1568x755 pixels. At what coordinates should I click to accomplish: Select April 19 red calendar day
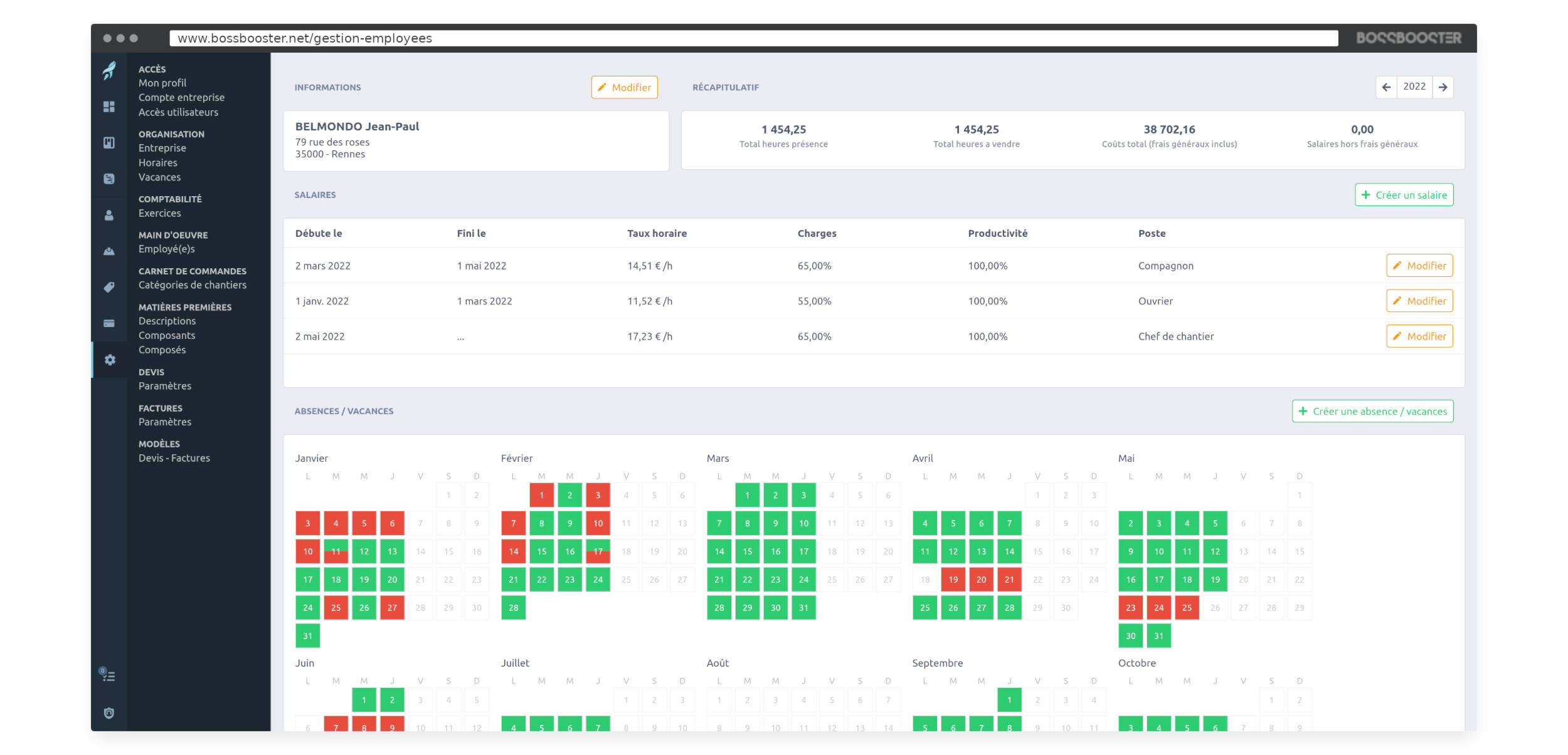pyautogui.click(x=953, y=580)
